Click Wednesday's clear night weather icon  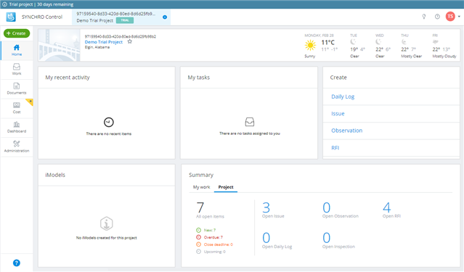378,41
